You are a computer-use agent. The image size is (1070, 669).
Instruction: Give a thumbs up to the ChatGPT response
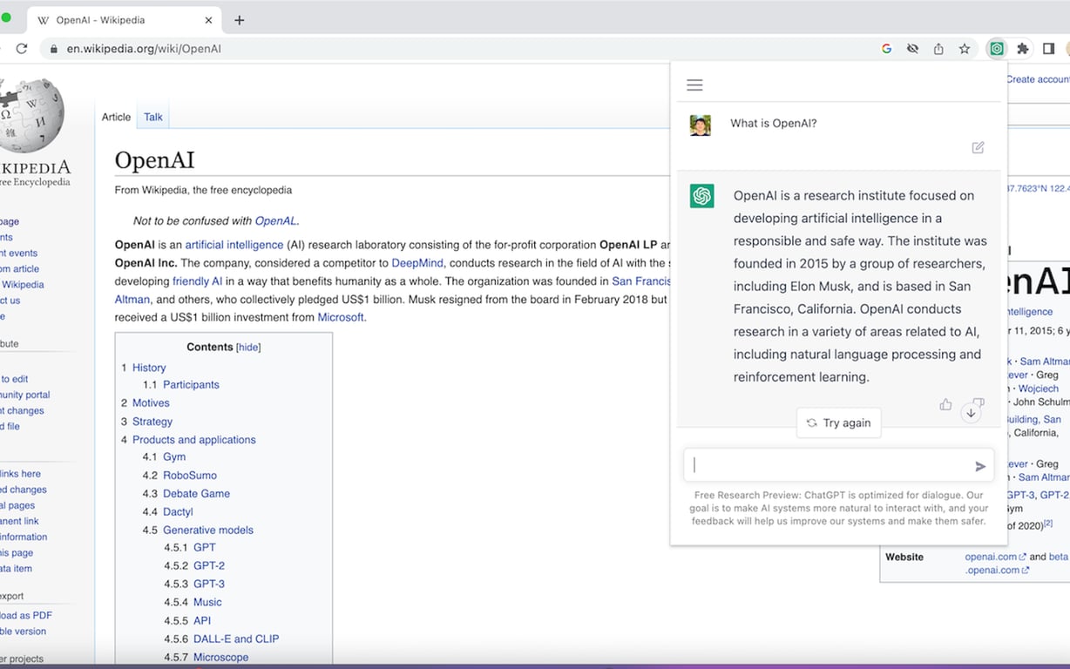pyautogui.click(x=945, y=404)
